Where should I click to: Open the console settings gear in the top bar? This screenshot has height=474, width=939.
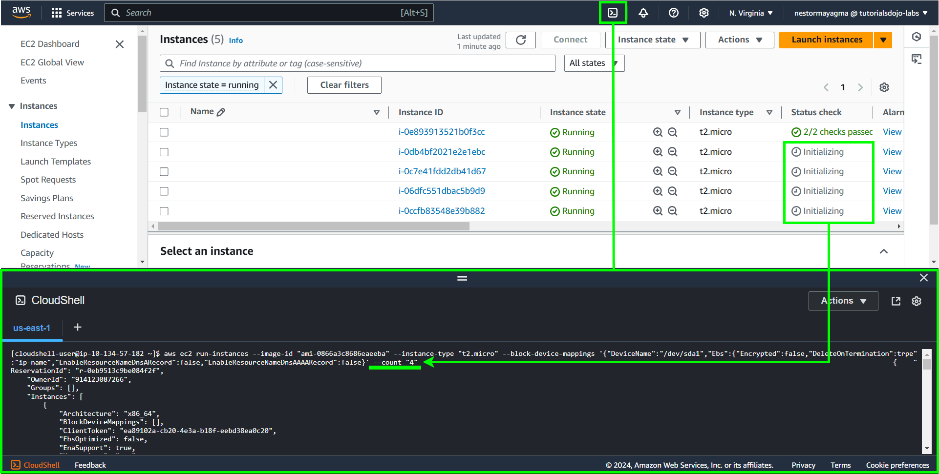click(704, 13)
